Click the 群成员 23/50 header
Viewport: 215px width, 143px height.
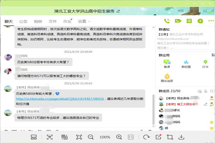click(x=169, y=91)
